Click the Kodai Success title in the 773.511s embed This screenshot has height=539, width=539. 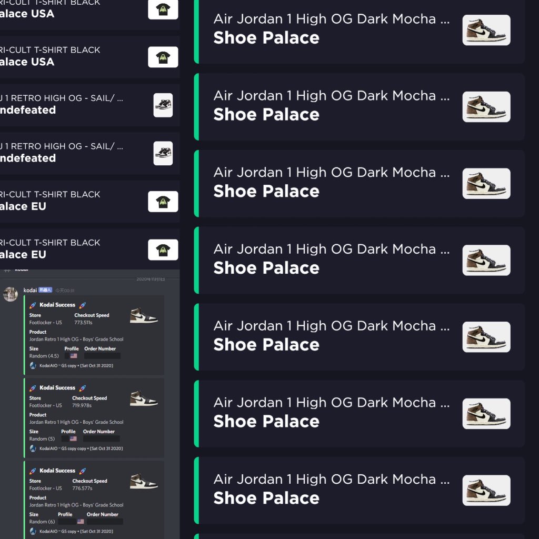(x=57, y=305)
